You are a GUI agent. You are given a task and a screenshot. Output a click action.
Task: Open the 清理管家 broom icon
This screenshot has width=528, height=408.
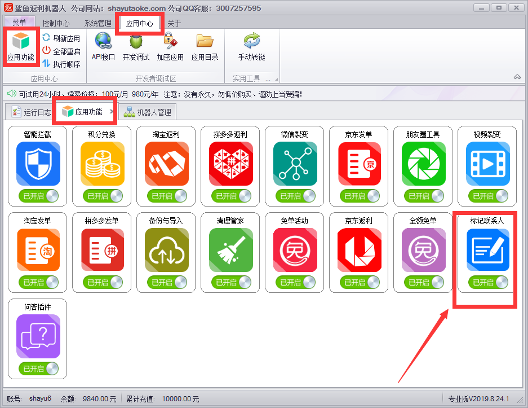pyautogui.click(x=231, y=250)
